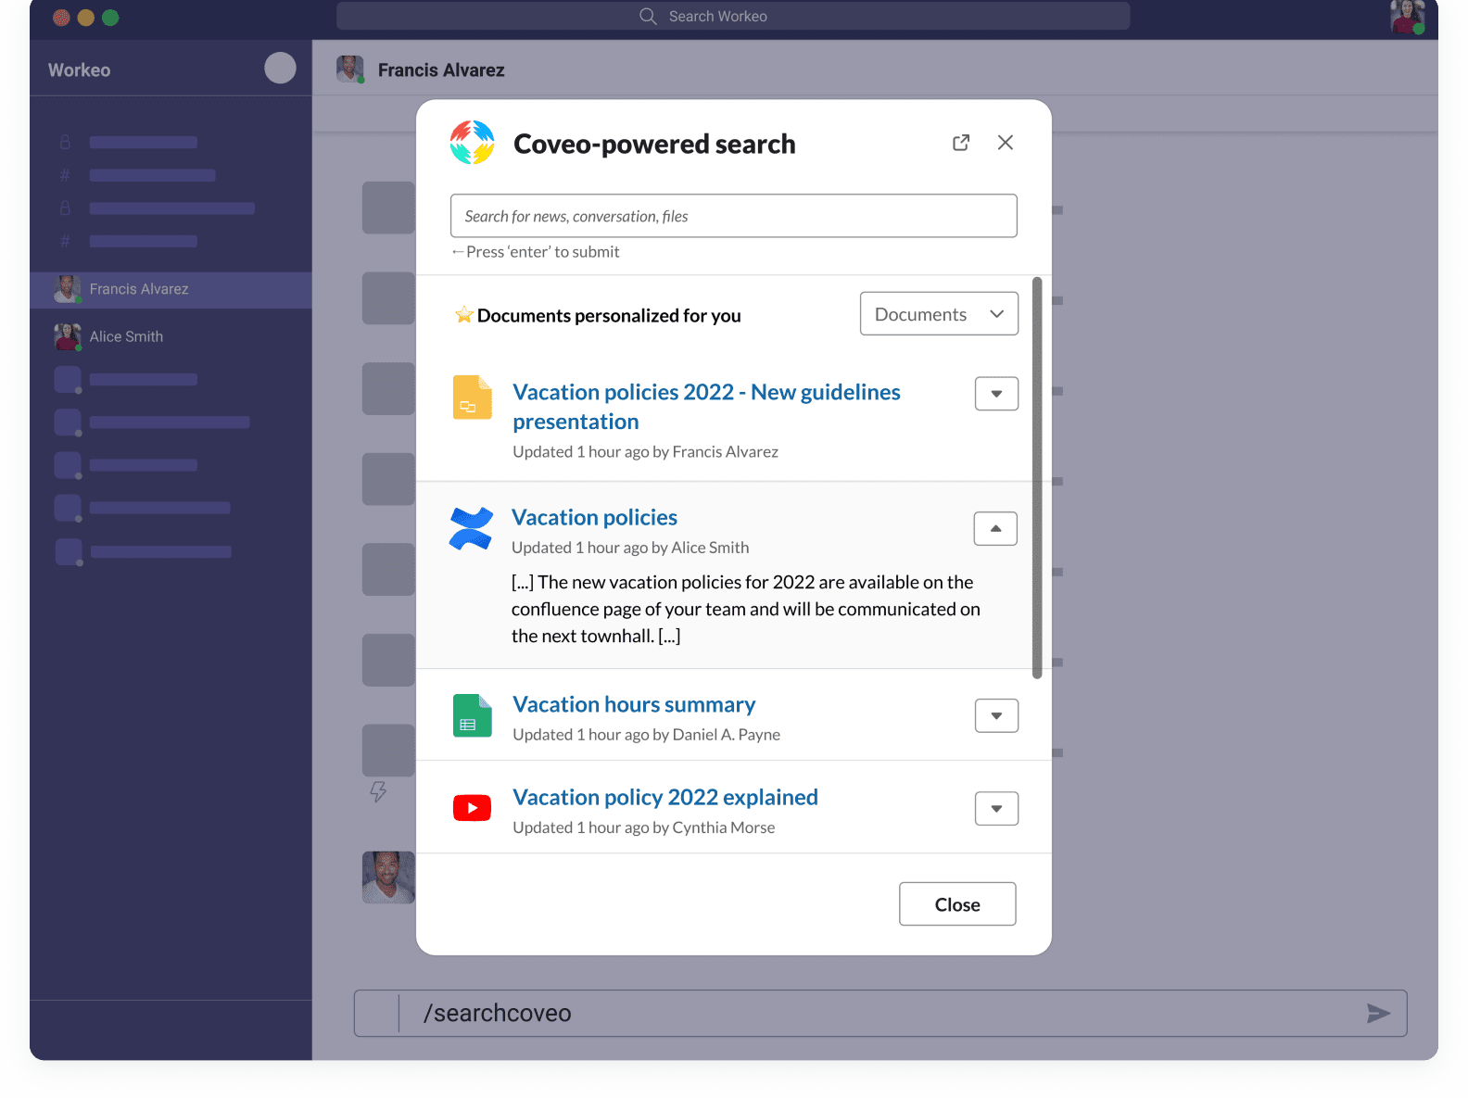Click the yellow macOS minimize dot
The width and height of the screenshot is (1468, 1098).
point(85,18)
